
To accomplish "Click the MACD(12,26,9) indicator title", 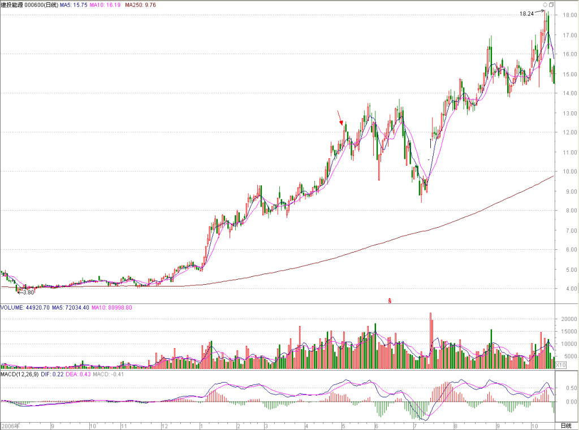I will (x=19, y=374).
